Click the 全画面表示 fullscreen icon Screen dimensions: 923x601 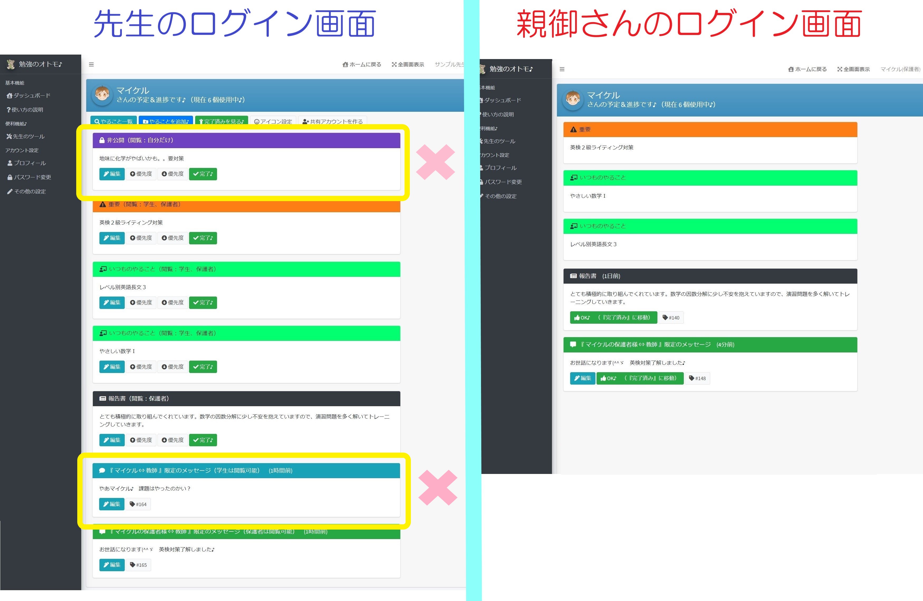pos(394,64)
